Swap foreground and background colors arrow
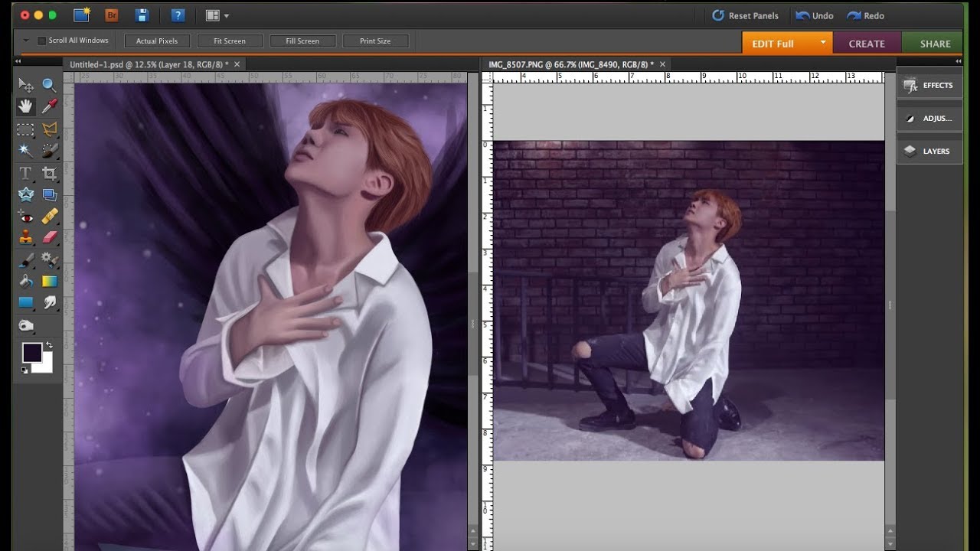The width and height of the screenshot is (980, 551). (x=50, y=345)
